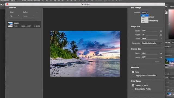This screenshot has width=174, height=98.
Task: Click the Canvas Size Width field
Action: pyautogui.click(x=149, y=53)
